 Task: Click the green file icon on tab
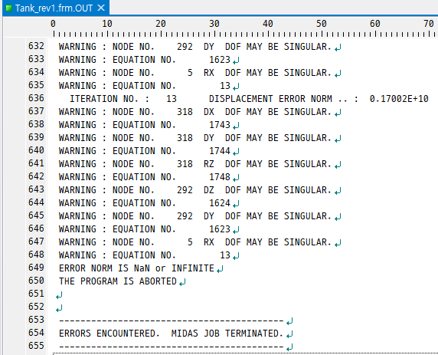(x=9, y=8)
